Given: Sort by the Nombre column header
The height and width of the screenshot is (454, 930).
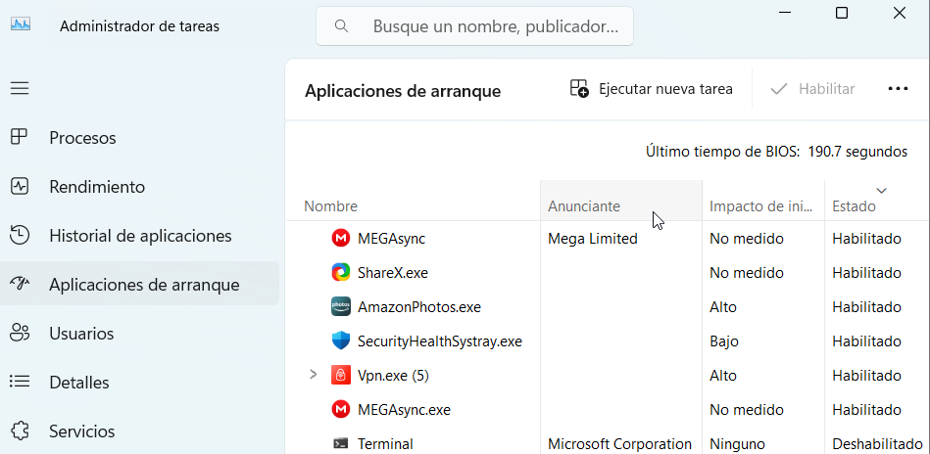Looking at the screenshot, I should click(x=331, y=206).
